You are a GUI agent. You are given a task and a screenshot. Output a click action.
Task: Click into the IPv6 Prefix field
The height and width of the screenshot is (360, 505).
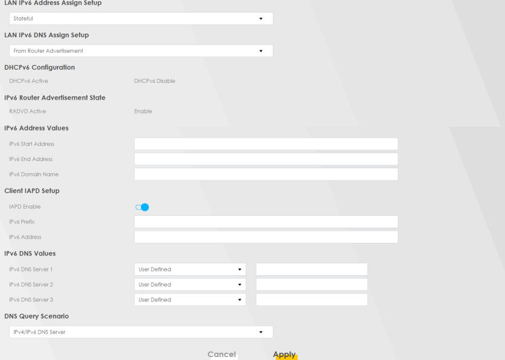coord(266,222)
